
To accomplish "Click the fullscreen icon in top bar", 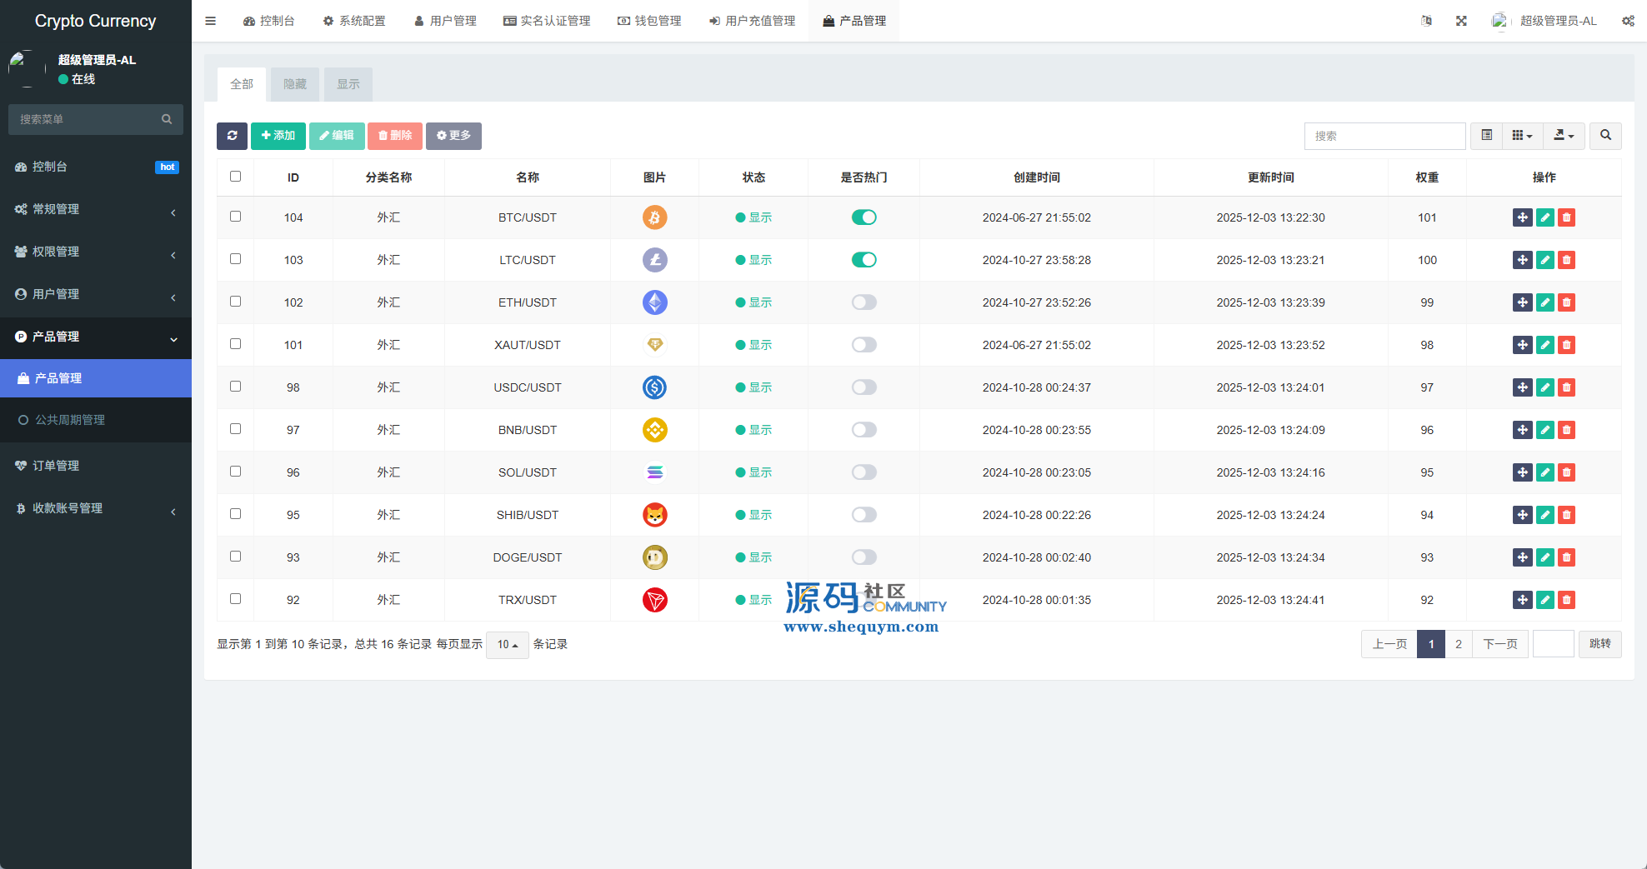I will tap(1461, 21).
